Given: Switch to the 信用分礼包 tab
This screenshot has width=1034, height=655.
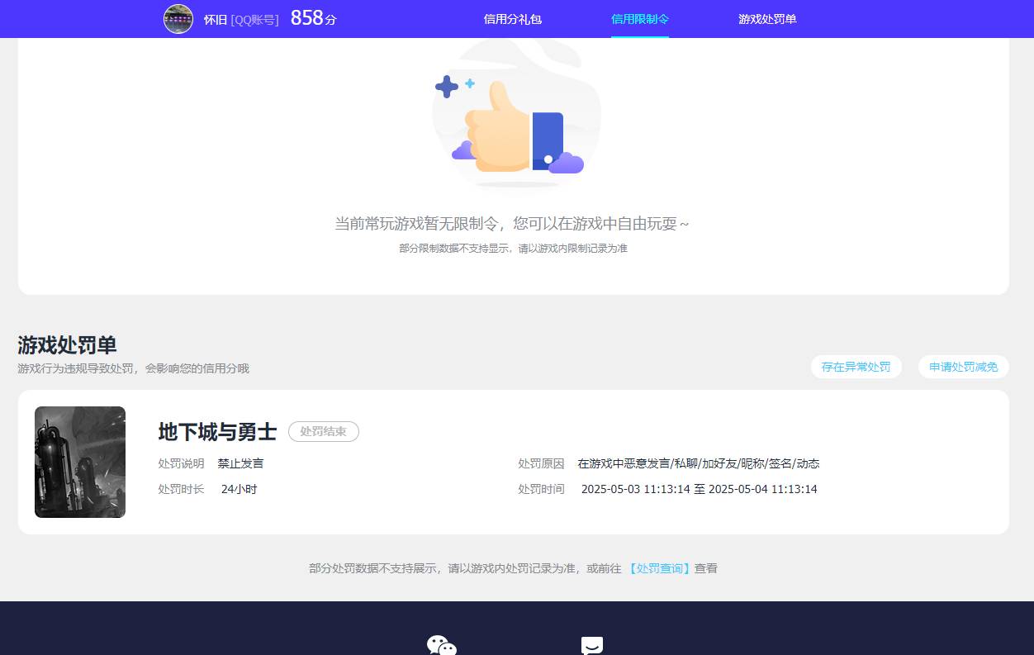Looking at the screenshot, I should [512, 19].
